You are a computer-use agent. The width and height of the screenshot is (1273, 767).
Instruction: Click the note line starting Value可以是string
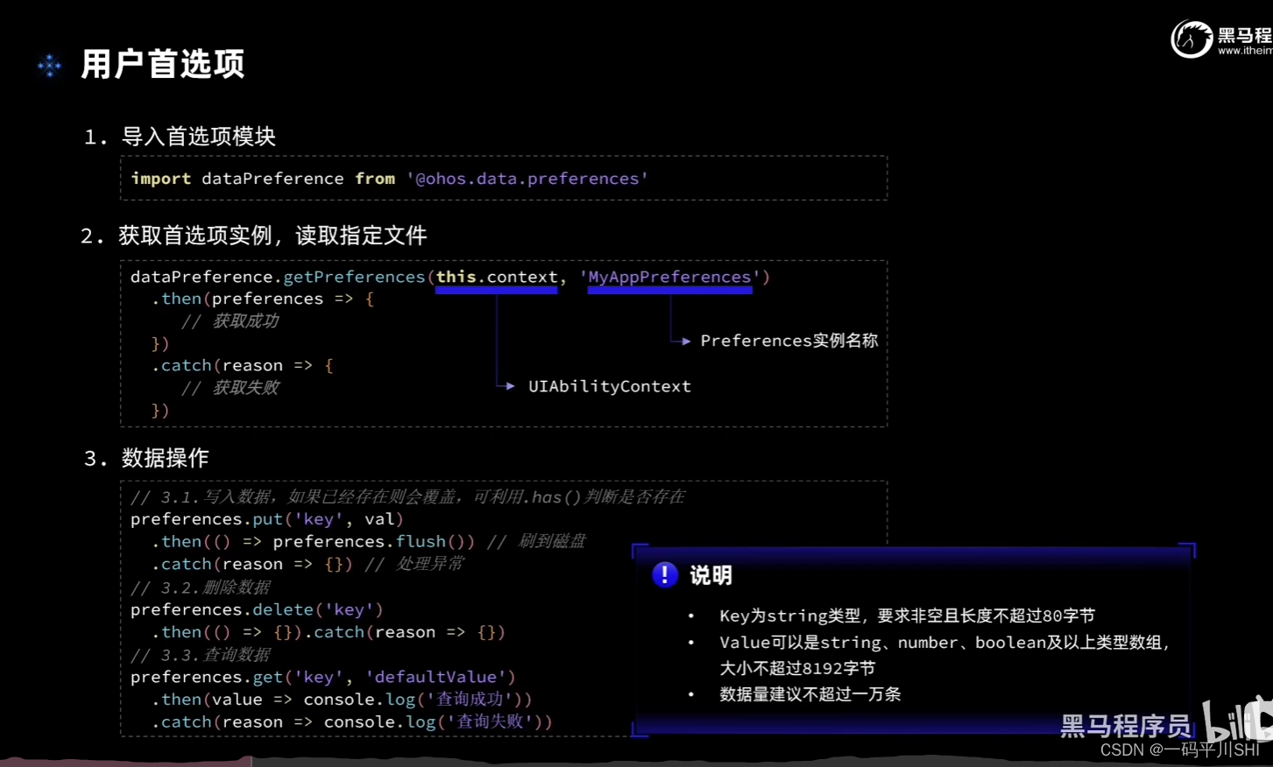[x=944, y=643]
